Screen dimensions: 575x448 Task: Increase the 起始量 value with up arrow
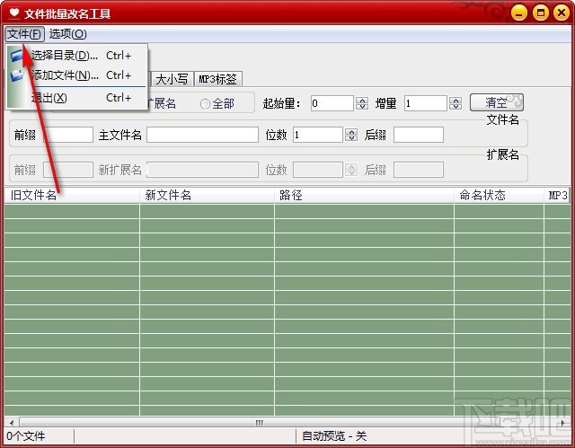pos(362,100)
